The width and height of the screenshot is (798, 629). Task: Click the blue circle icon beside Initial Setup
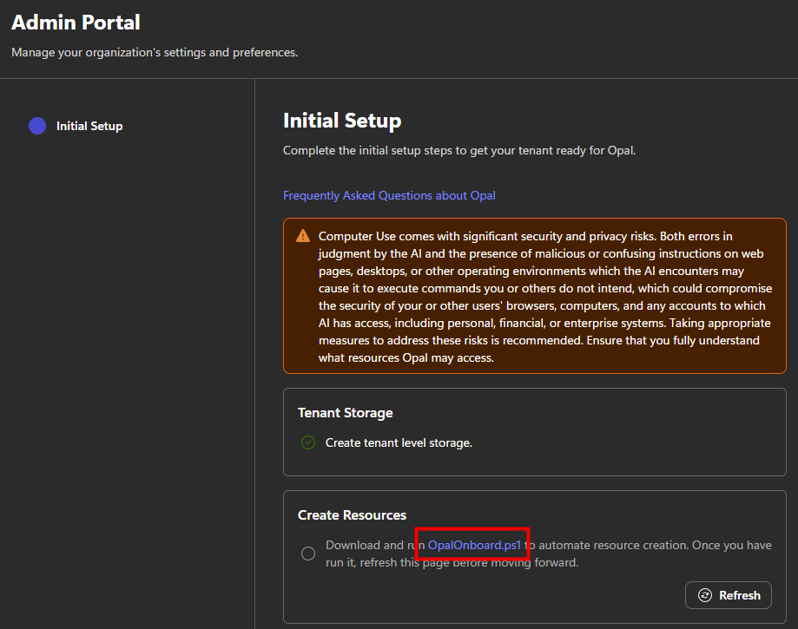tap(37, 126)
